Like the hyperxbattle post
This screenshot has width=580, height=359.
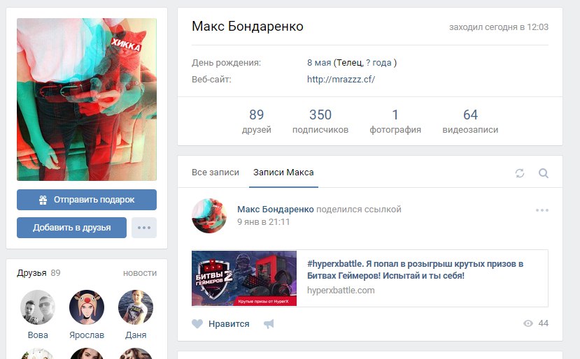(220, 324)
